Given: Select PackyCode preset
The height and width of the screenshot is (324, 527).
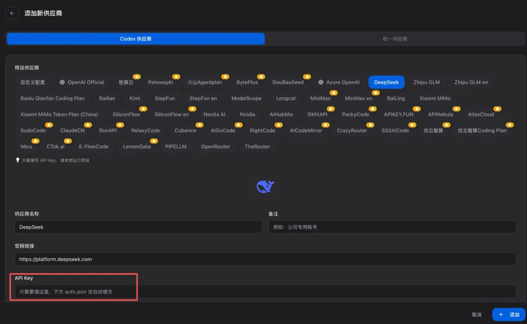Looking at the screenshot, I should tap(356, 114).
